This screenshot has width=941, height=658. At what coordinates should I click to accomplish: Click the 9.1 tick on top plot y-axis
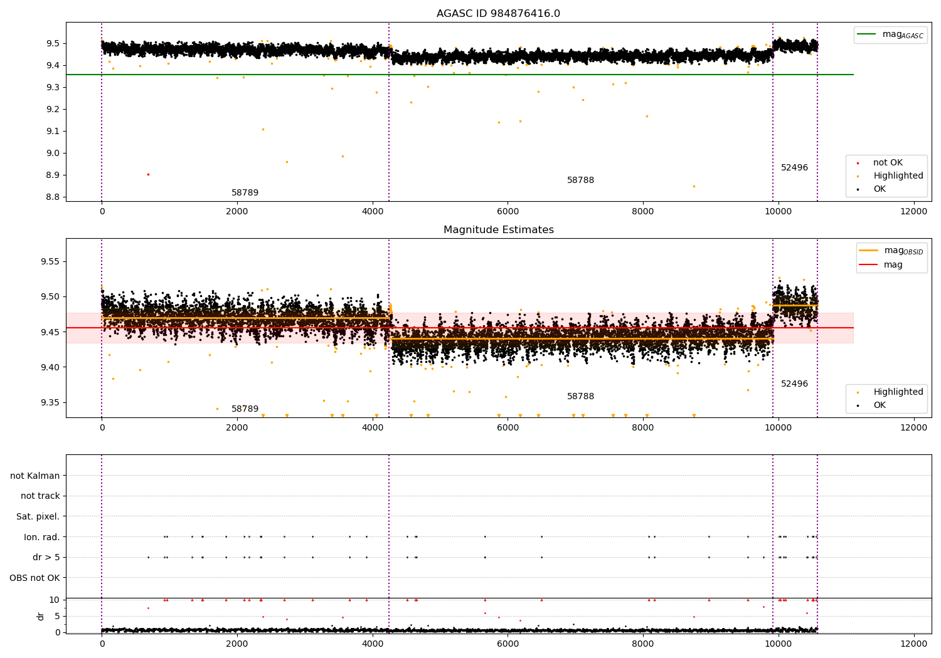pos(52,132)
